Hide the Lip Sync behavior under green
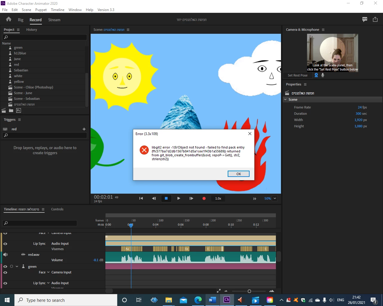The image size is (383, 306). click(x=5, y=283)
